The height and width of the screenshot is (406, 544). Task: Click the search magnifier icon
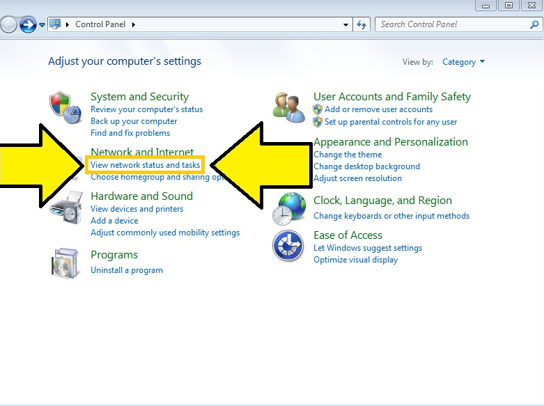[534, 24]
